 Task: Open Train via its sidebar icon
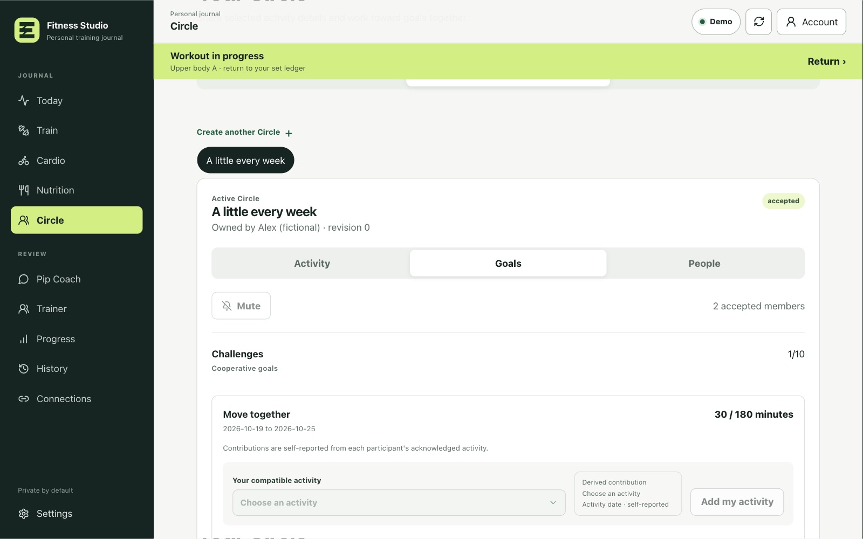pos(24,130)
